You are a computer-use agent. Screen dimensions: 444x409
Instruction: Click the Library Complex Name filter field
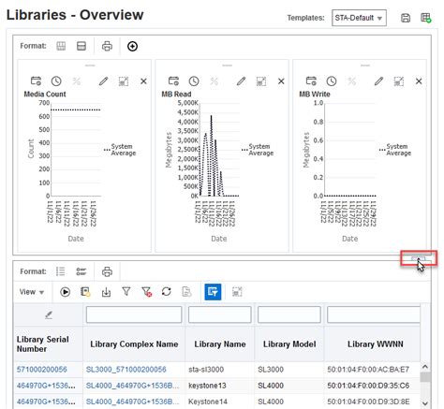(x=134, y=314)
